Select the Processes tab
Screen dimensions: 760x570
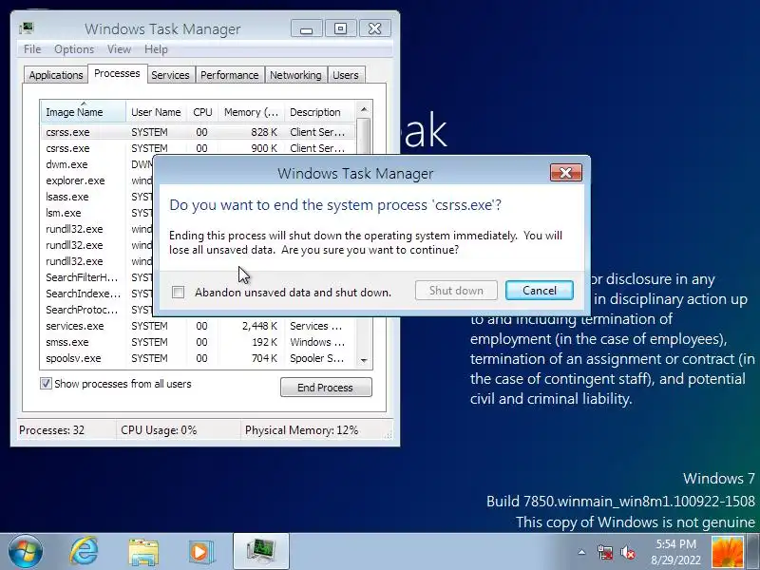click(x=117, y=74)
